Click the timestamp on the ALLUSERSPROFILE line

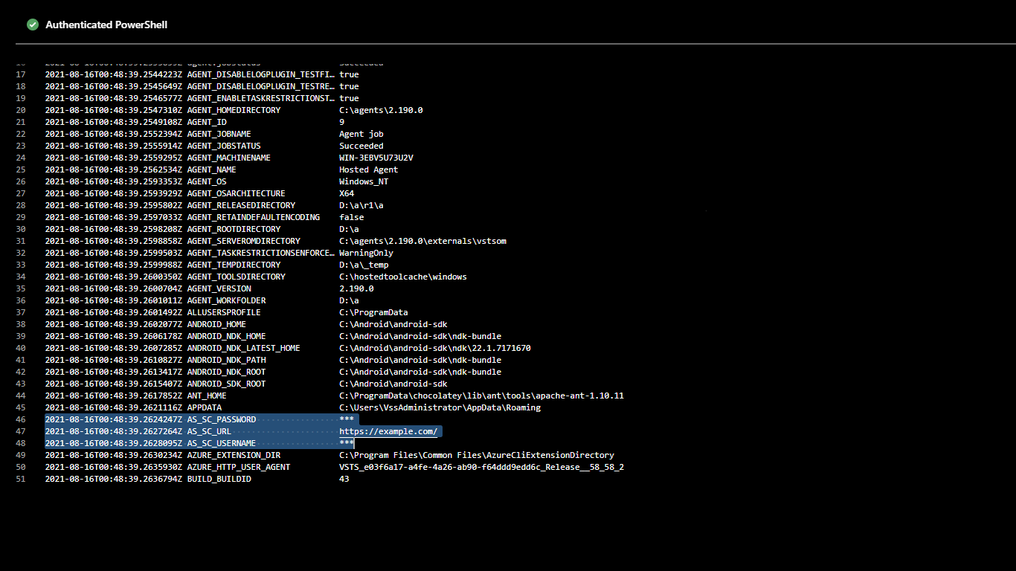click(113, 312)
